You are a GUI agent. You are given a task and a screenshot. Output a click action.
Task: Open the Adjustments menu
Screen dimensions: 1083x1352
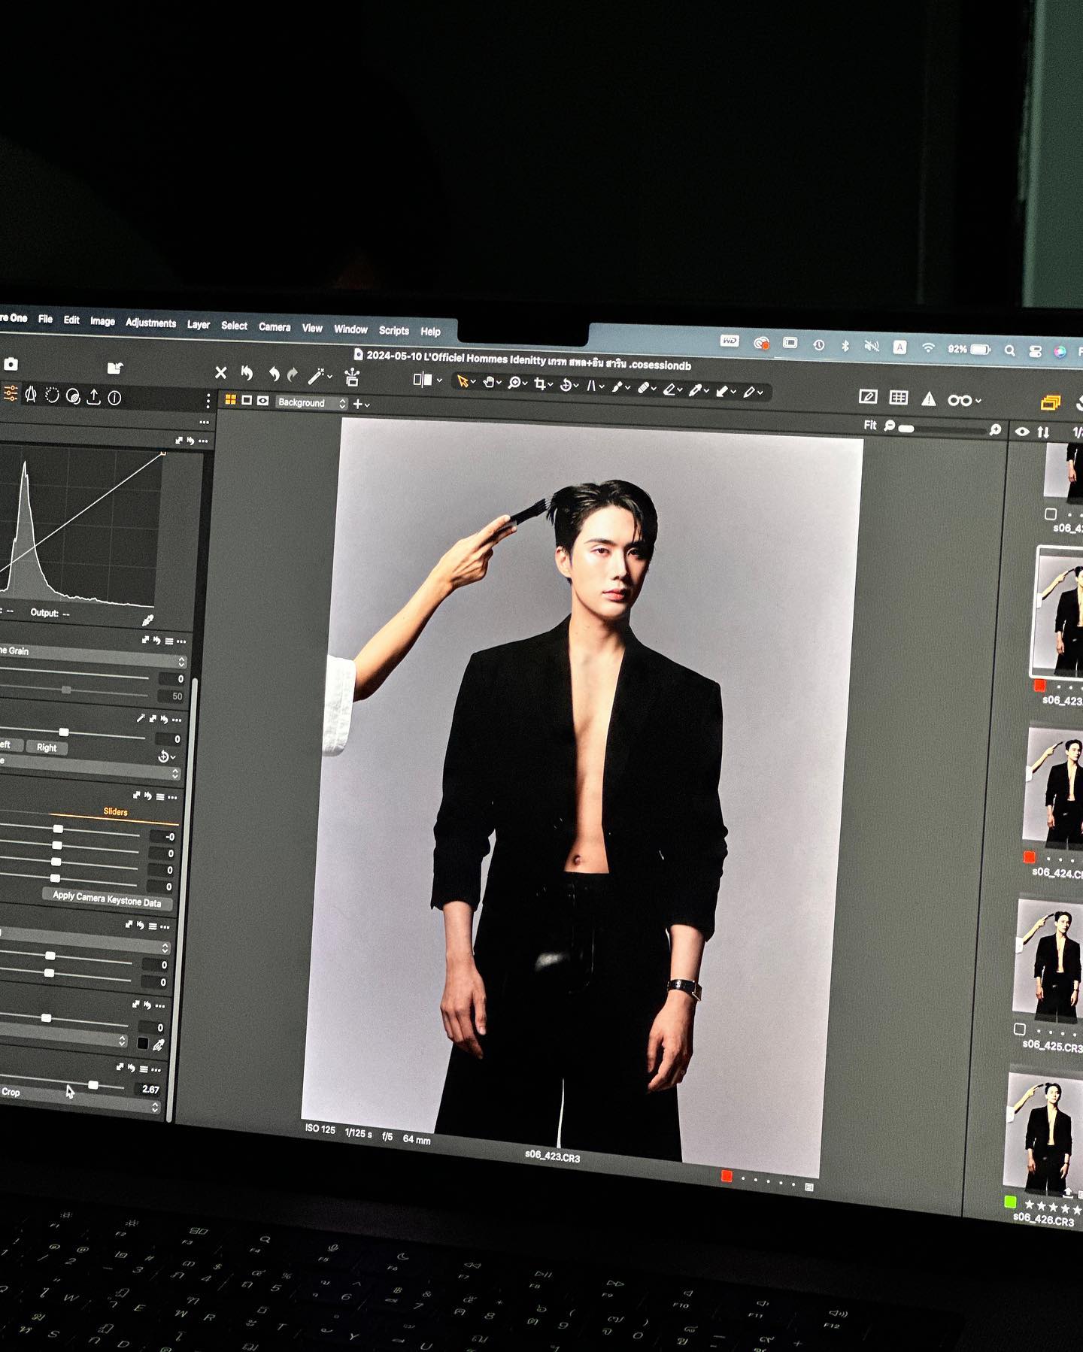[150, 323]
